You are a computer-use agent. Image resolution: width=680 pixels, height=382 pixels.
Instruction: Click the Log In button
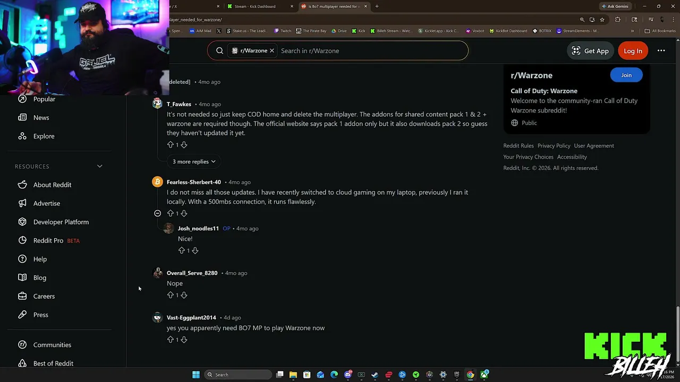(x=633, y=51)
